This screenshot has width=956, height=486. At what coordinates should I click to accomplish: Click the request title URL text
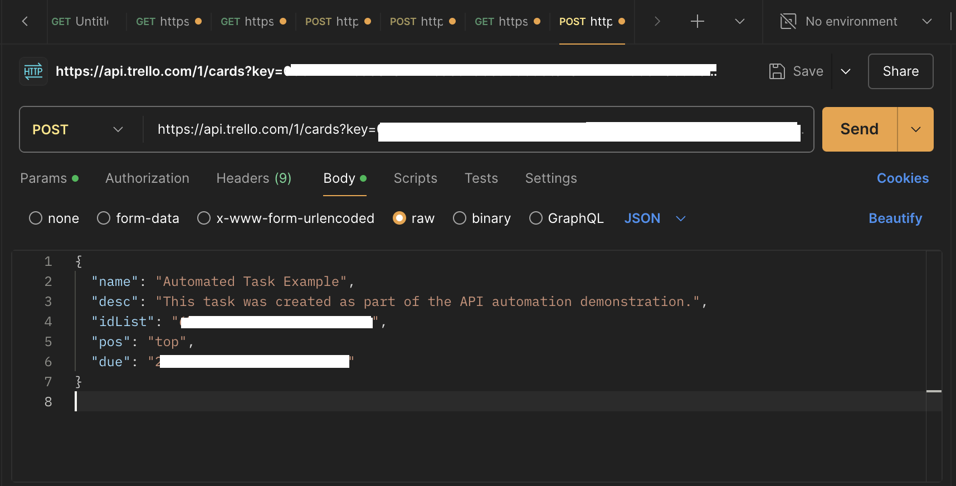tap(386, 71)
